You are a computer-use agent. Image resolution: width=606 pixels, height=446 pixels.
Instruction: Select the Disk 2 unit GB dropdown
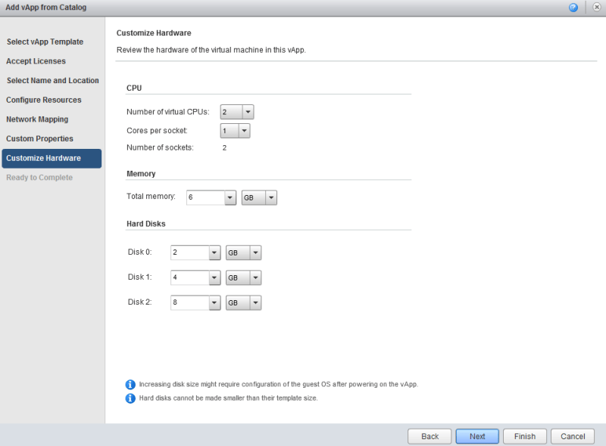[244, 302]
